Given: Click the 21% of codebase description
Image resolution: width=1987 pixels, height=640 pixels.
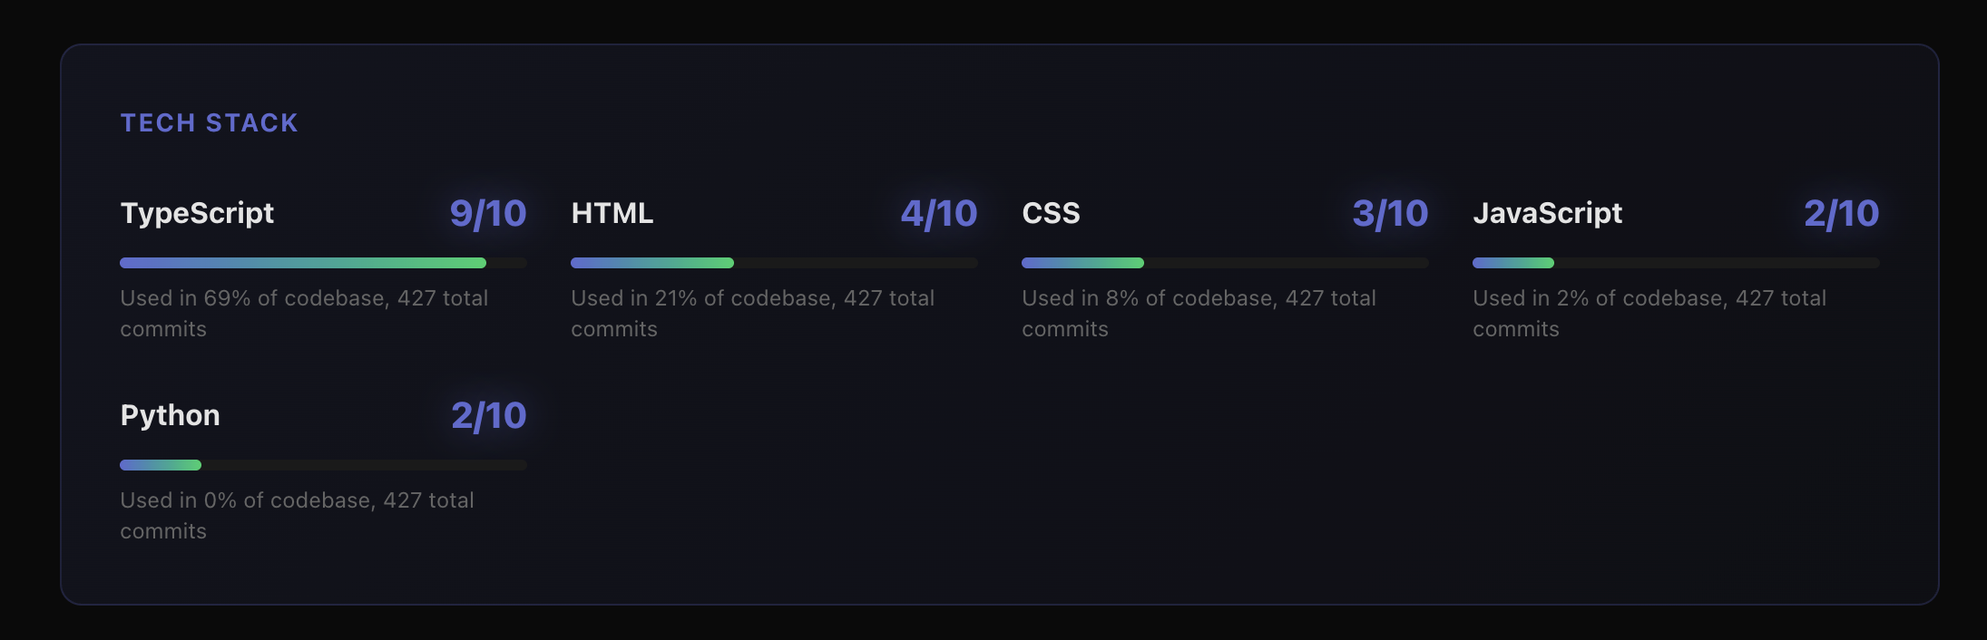Looking at the screenshot, I should tap(752, 313).
